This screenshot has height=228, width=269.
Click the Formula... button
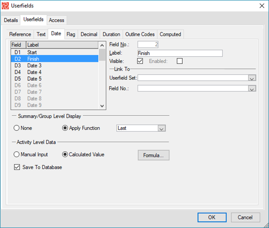[x=153, y=155]
